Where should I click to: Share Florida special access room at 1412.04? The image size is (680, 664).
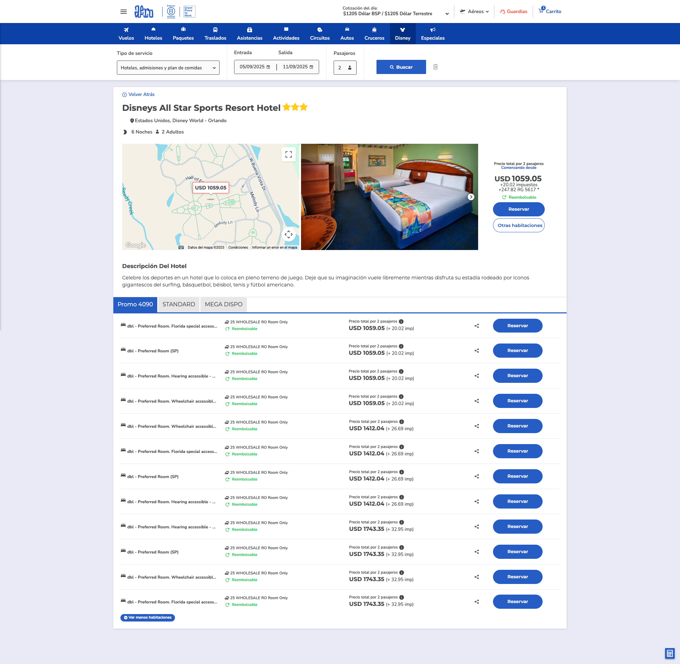(477, 451)
